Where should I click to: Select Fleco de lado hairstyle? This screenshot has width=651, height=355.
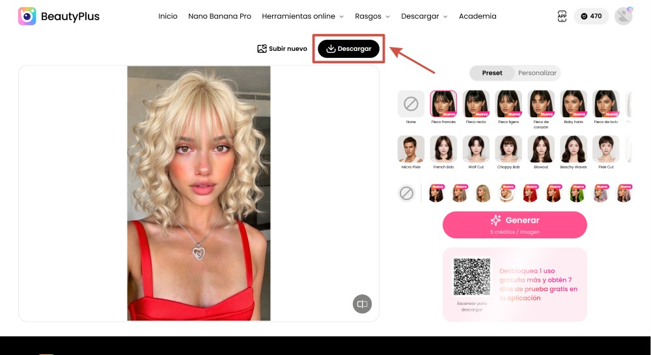pos(605,104)
